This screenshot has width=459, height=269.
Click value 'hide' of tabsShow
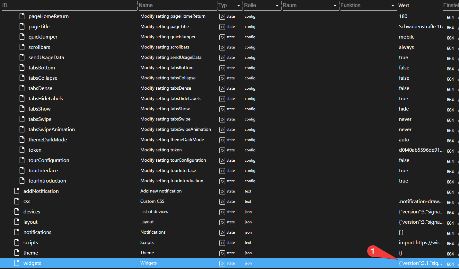pyautogui.click(x=404, y=109)
